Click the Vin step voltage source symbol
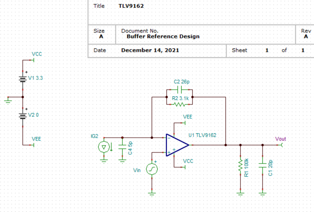This screenshot has width=314, height=212. pos(152,169)
